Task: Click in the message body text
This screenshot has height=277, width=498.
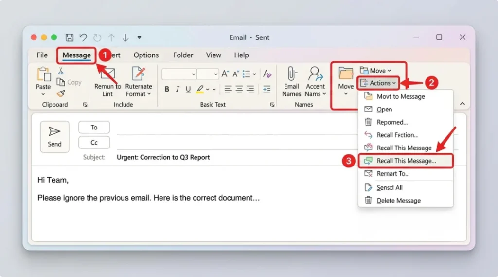Action: 149,198
